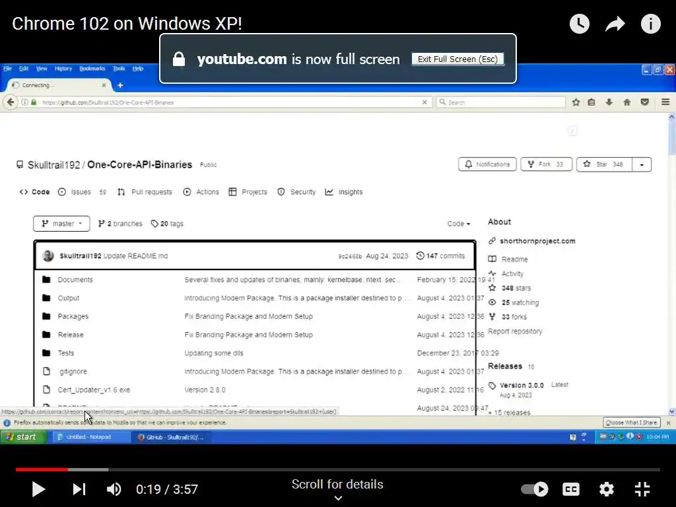Screen dimensions: 676x507
Task: Open Firefox File menu
Action: click(x=7, y=69)
